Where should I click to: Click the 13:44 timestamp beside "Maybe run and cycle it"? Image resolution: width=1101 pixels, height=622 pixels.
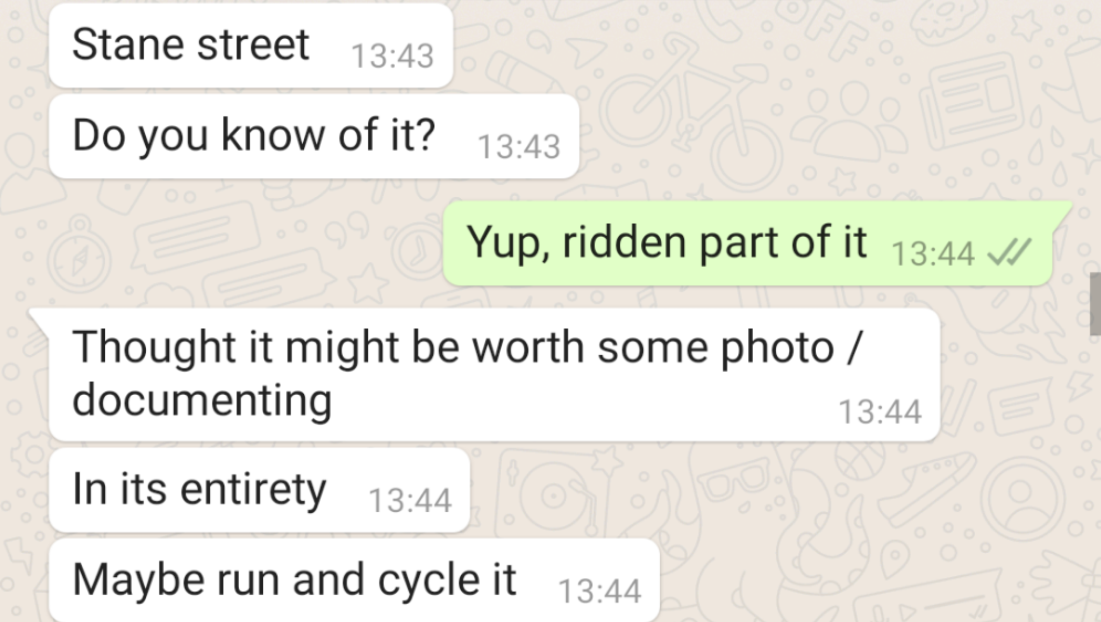click(600, 591)
